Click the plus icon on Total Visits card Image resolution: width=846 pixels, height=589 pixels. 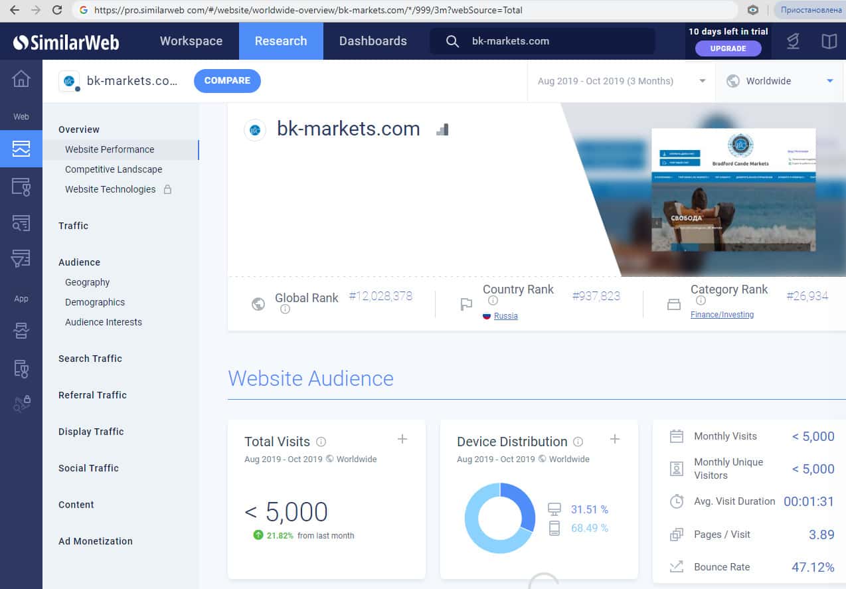(402, 439)
